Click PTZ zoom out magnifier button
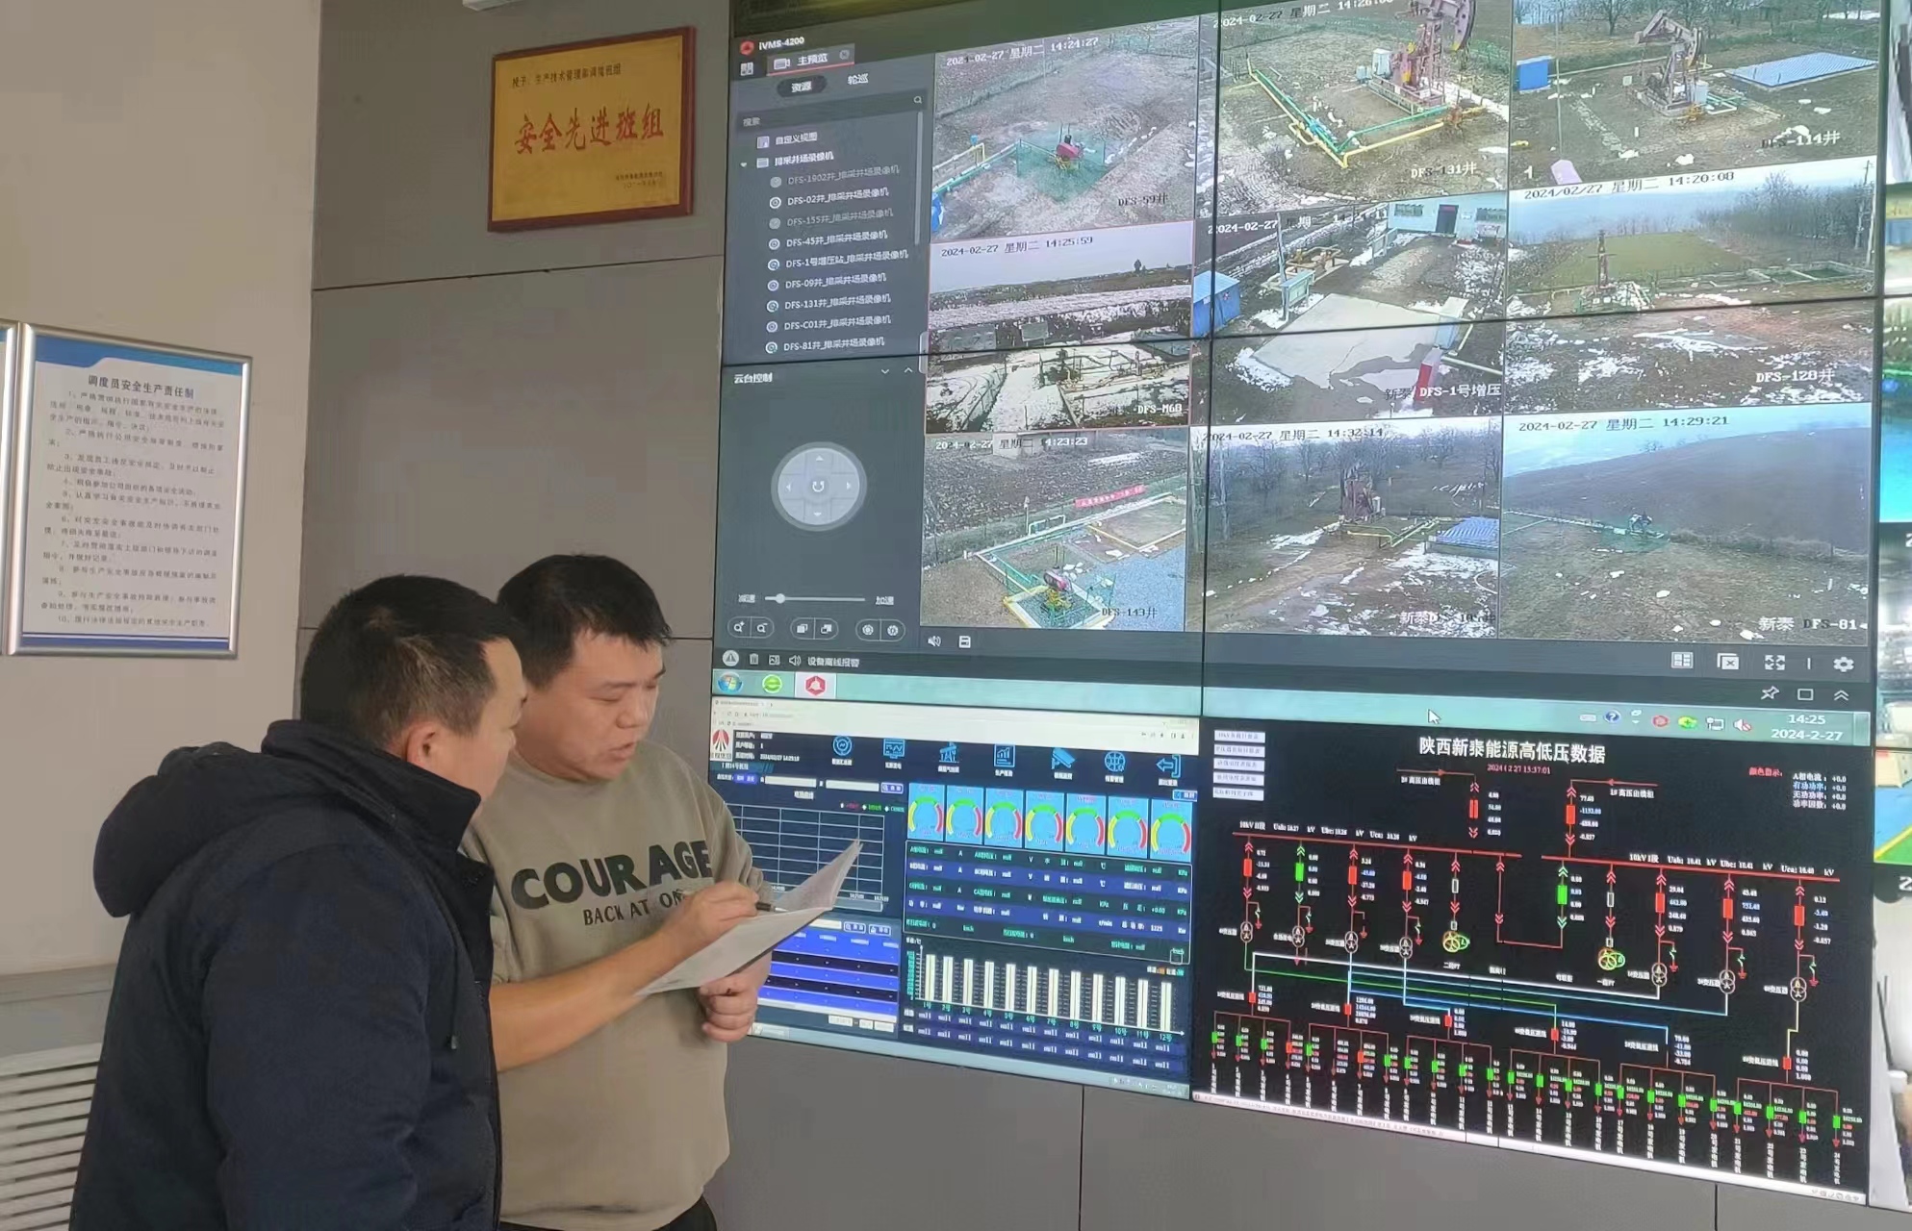This screenshot has height=1231, width=1912. (x=761, y=628)
